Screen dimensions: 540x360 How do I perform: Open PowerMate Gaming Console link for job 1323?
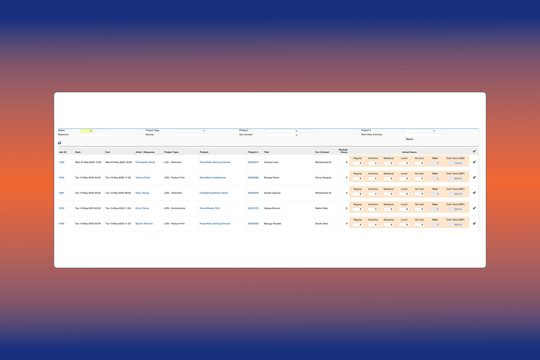click(x=215, y=162)
